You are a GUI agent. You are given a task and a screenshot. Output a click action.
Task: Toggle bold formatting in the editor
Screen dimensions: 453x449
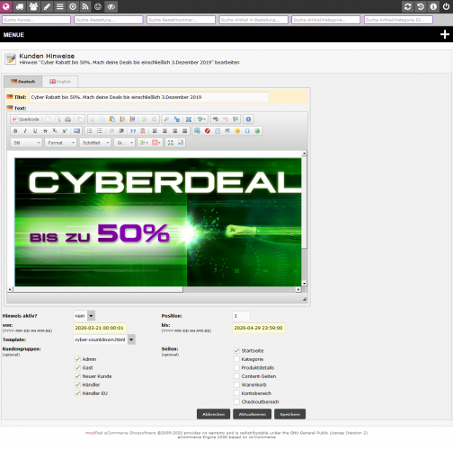[15, 131]
